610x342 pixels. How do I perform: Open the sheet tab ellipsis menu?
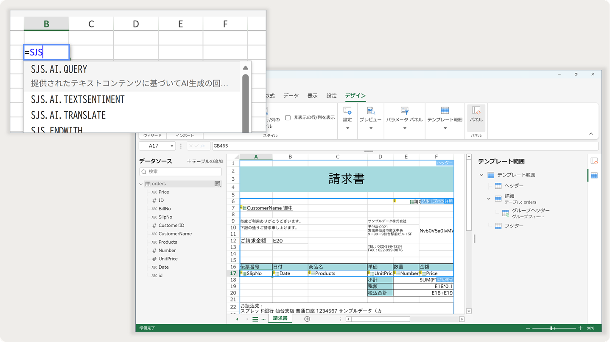pos(263,319)
